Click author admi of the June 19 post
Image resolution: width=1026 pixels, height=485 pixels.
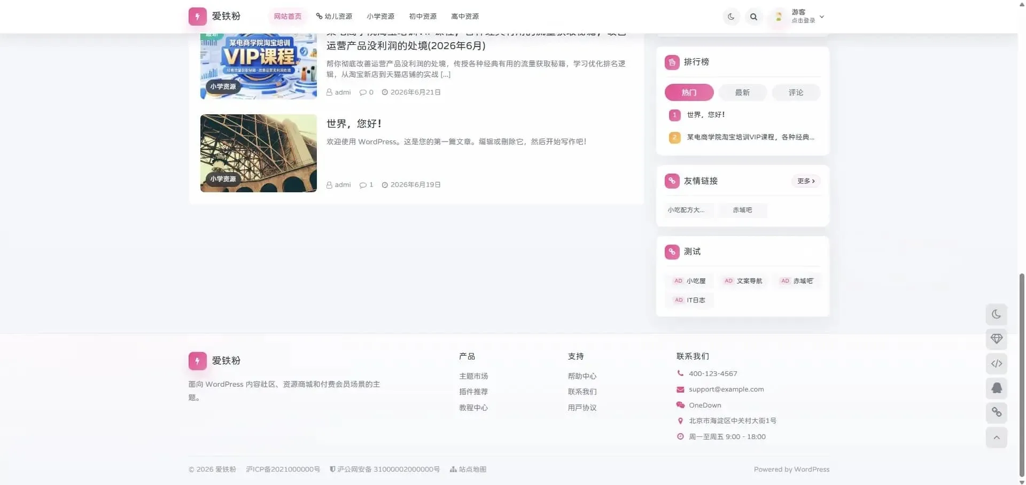click(339, 184)
